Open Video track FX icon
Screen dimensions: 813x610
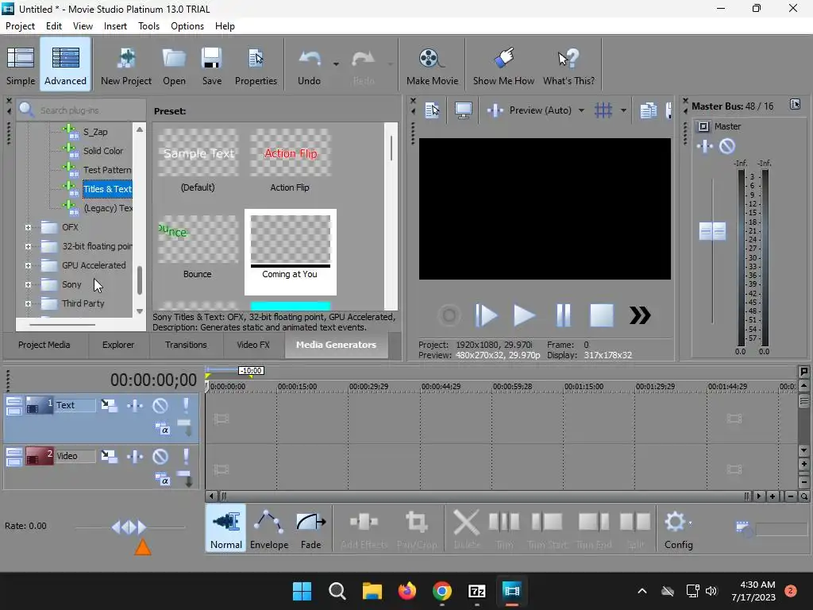135,457
